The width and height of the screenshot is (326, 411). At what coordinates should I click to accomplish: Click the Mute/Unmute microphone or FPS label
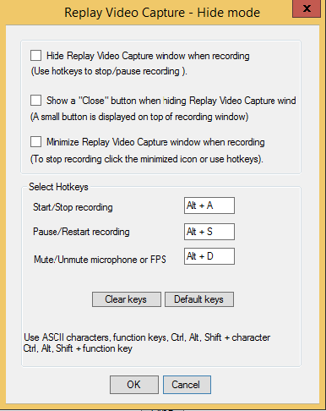coord(100,260)
